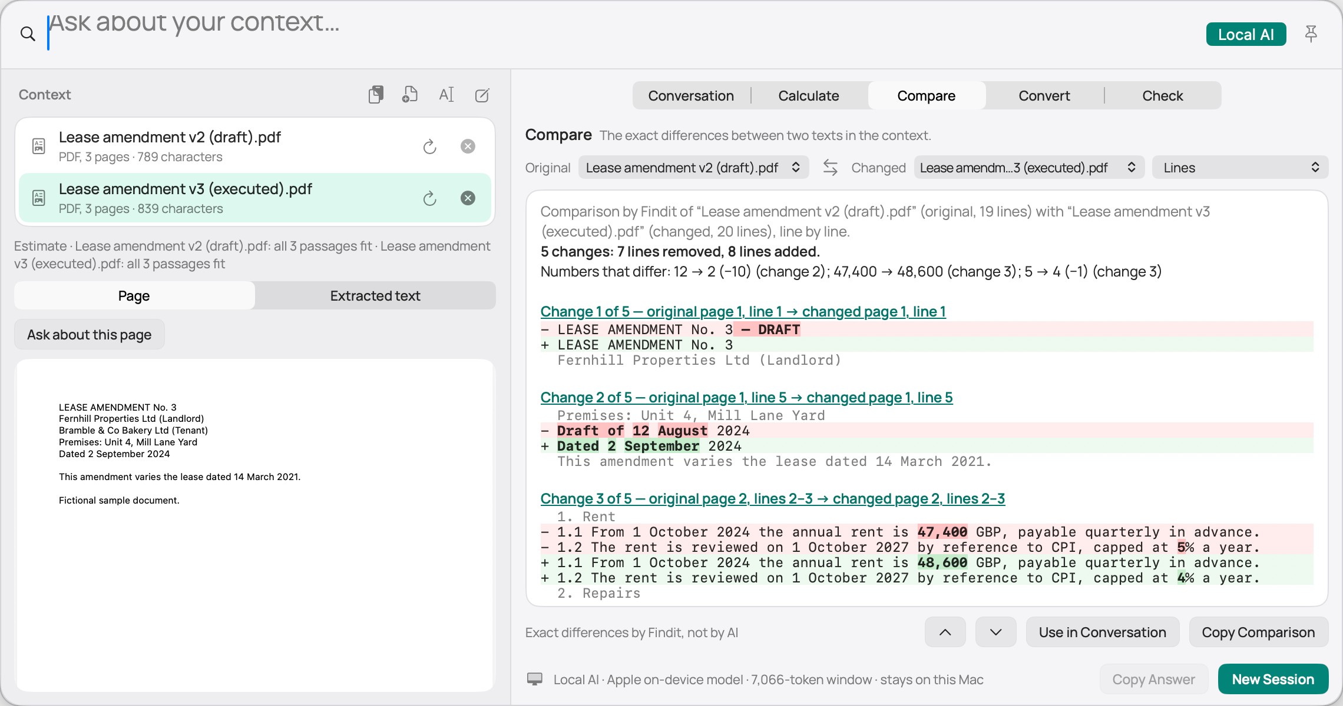
Task: Open the Lines comparison mode dropdown
Action: [1240, 168]
